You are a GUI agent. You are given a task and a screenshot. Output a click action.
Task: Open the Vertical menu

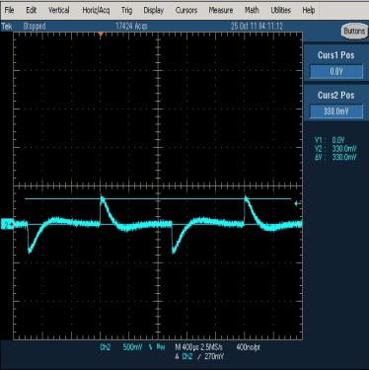click(59, 10)
